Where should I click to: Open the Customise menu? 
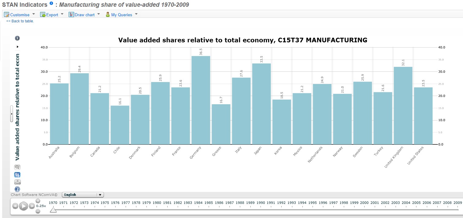click(x=20, y=15)
